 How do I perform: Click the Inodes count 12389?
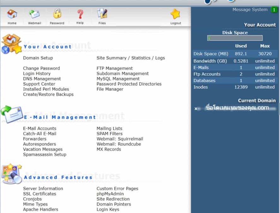click(x=241, y=87)
